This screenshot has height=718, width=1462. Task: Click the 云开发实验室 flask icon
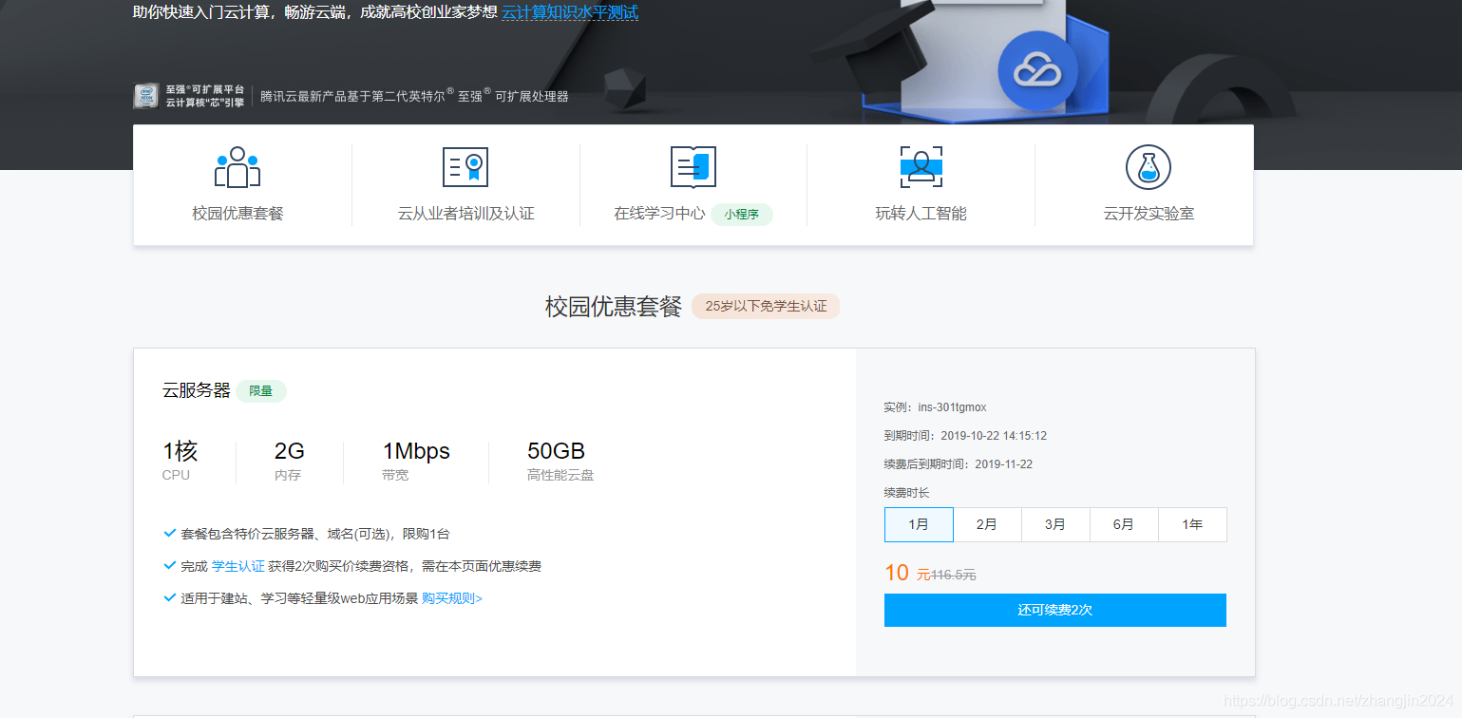(1149, 167)
